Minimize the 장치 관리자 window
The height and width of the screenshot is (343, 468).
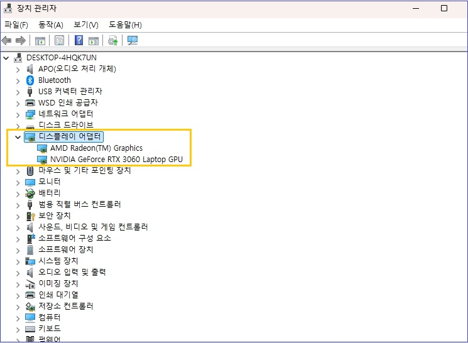416,8
